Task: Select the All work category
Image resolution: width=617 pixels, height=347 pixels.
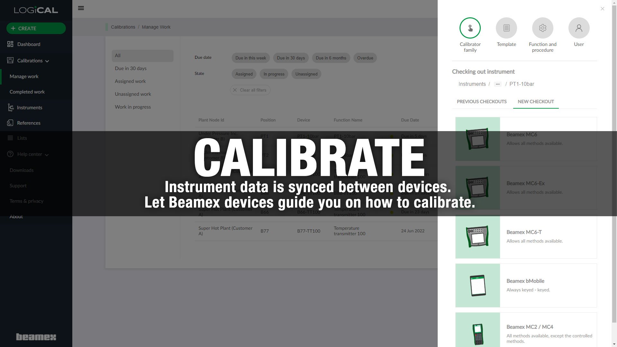Action: click(143, 56)
